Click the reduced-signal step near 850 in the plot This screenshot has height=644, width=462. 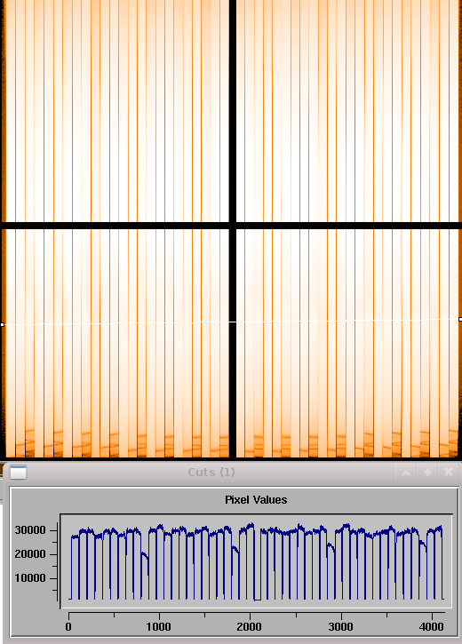coord(145,557)
